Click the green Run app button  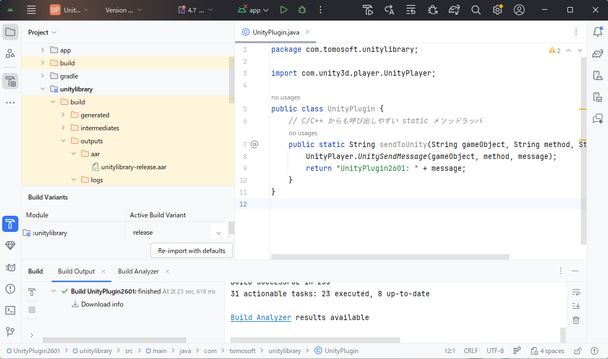284,10
